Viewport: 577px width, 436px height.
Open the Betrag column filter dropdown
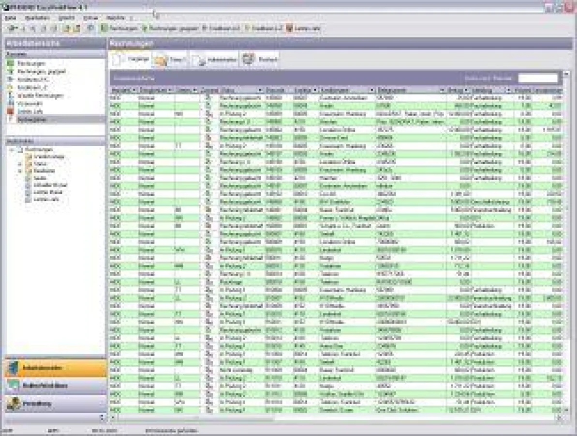pyautogui.click(x=466, y=90)
